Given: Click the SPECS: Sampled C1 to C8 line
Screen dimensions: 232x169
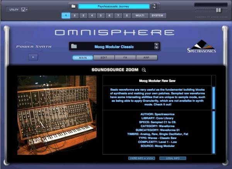Looking at the screenshot, I should coord(157,122).
